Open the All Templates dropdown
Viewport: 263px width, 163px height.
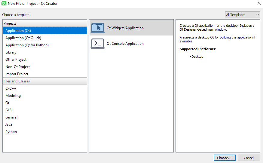[x=243, y=15]
